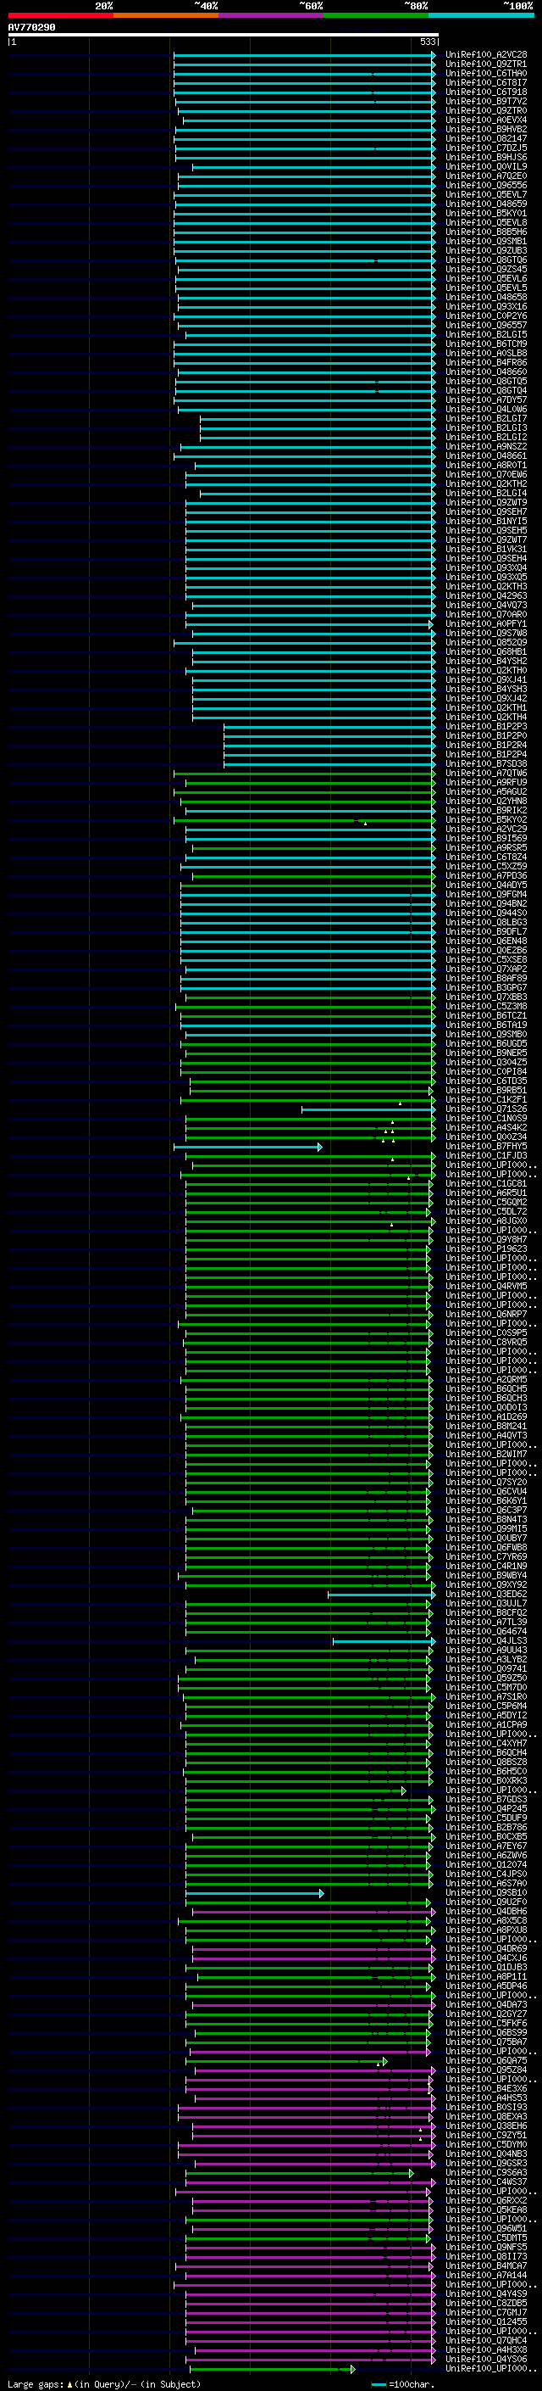Open hit UniRef100_A2VC28
Viewport: 542px width, 2391px height.
pos(486,55)
